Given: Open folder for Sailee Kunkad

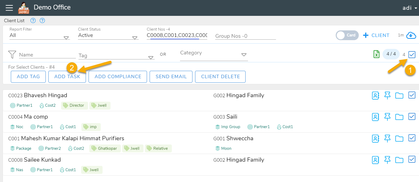Looking at the screenshot, I should coord(399,160).
